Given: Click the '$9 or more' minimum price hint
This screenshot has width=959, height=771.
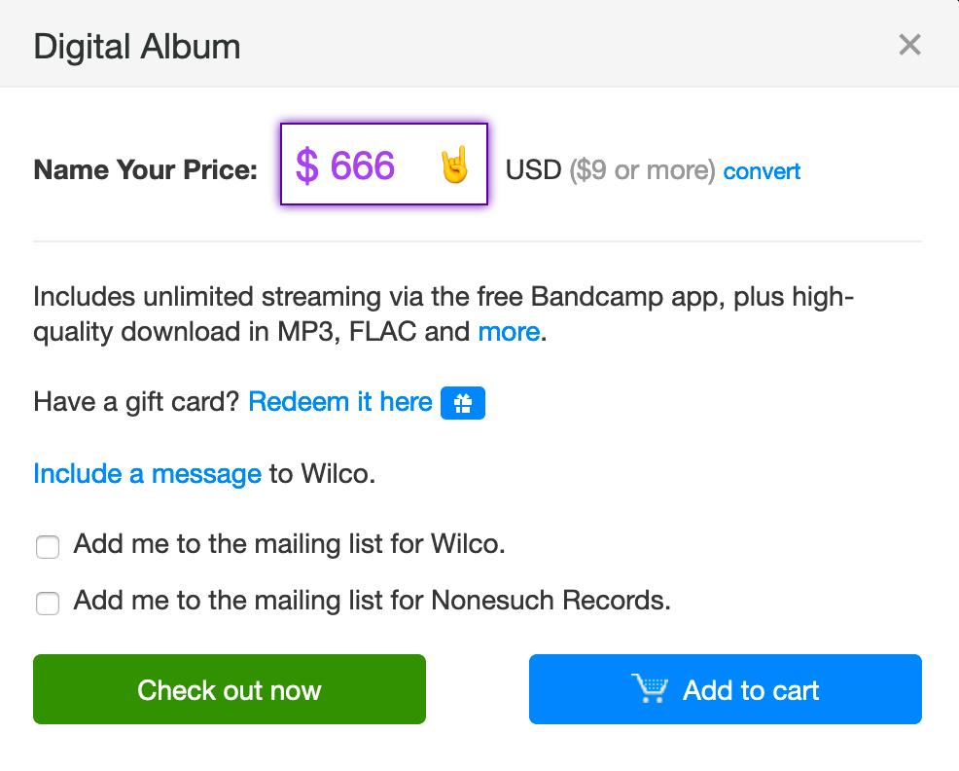Looking at the screenshot, I should pyautogui.click(x=642, y=170).
